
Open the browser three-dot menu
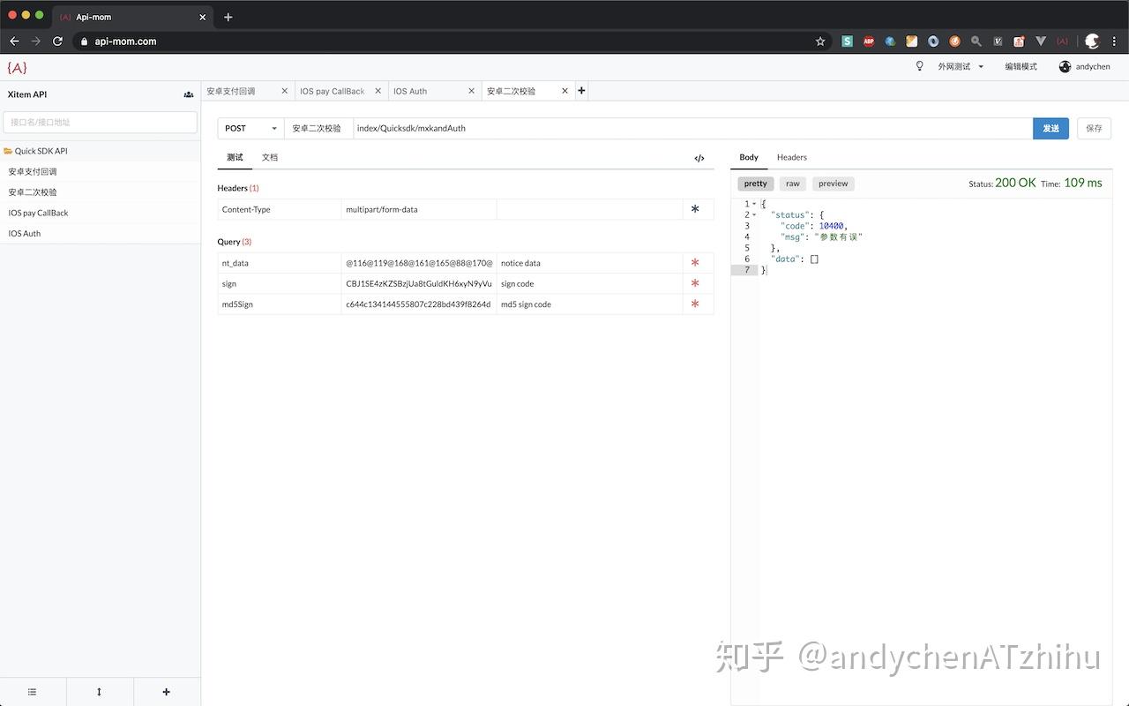pyautogui.click(x=1115, y=41)
